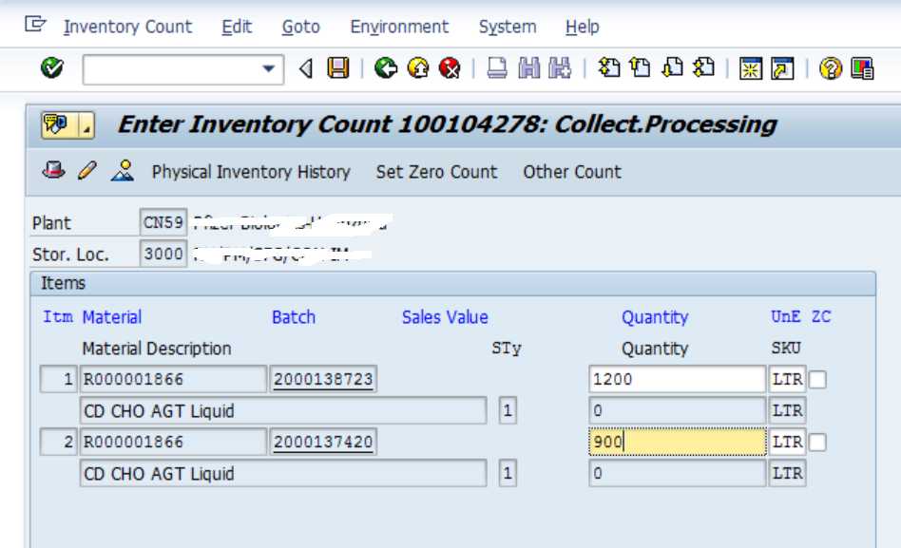Viewport: 901px width, 548px height.
Task: Cancel with the red X icon
Action: pyautogui.click(x=450, y=68)
